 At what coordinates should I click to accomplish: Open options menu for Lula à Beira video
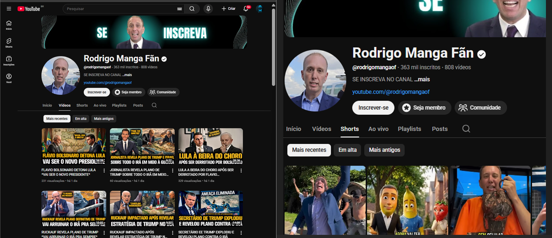tap(241, 170)
